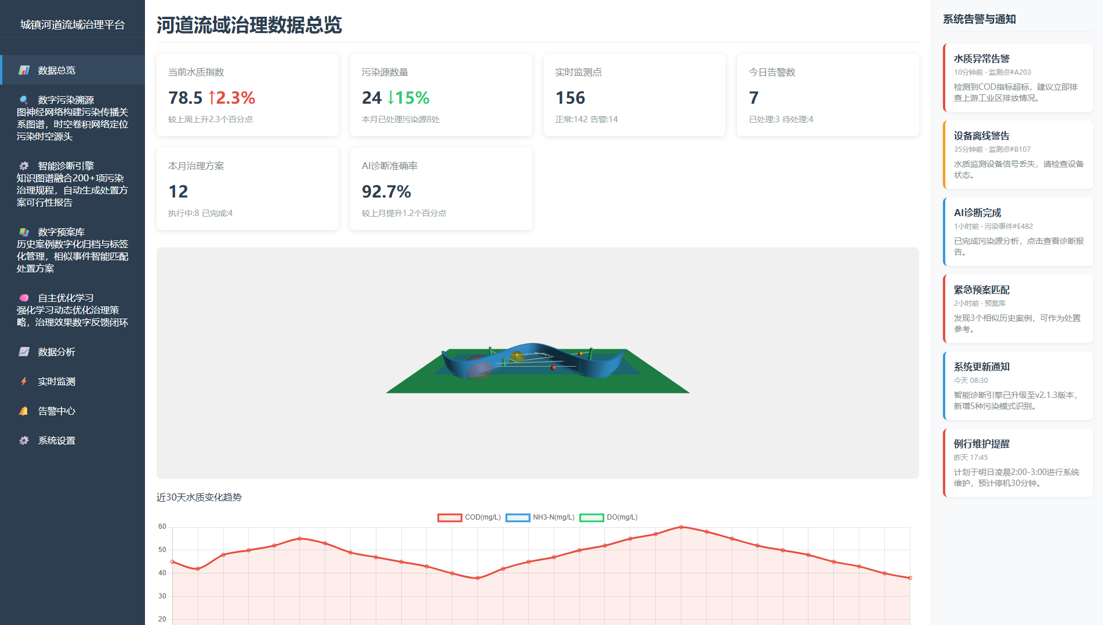Open the 水质异常告警 notification
The height and width of the screenshot is (625, 1103).
coord(1018,78)
